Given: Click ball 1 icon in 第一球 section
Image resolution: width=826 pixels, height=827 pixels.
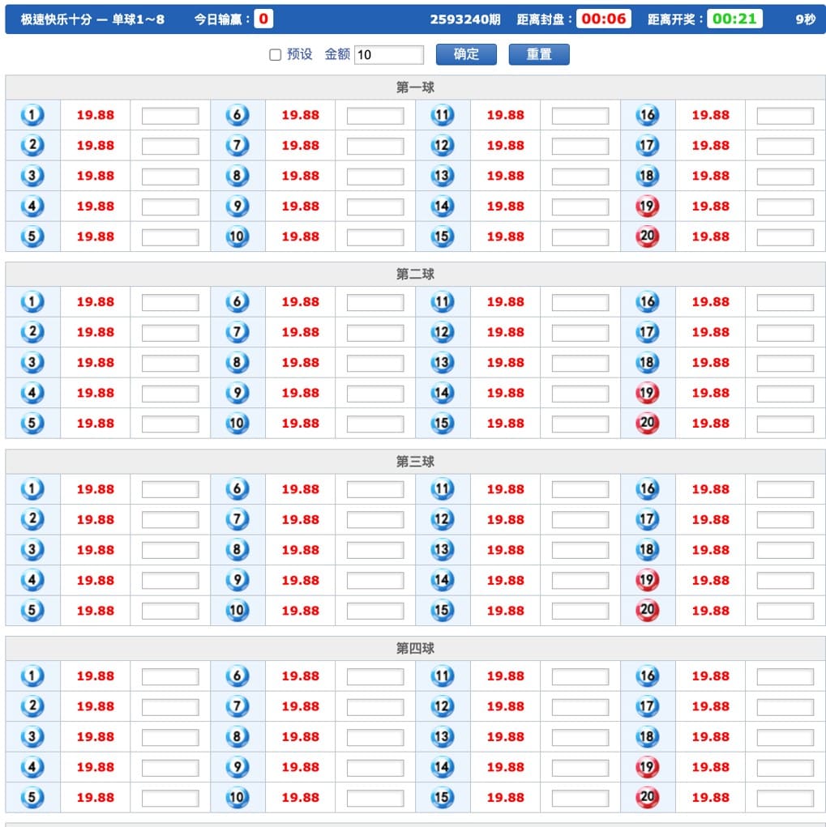Looking at the screenshot, I should pyautogui.click(x=32, y=115).
